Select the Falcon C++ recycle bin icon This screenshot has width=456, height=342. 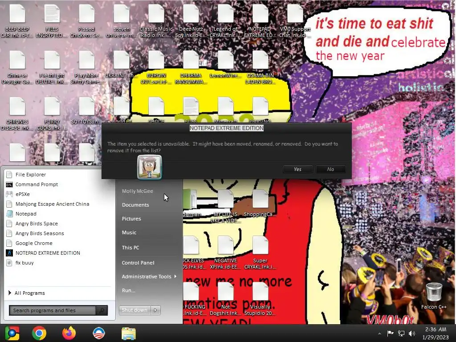click(x=434, y=296)
